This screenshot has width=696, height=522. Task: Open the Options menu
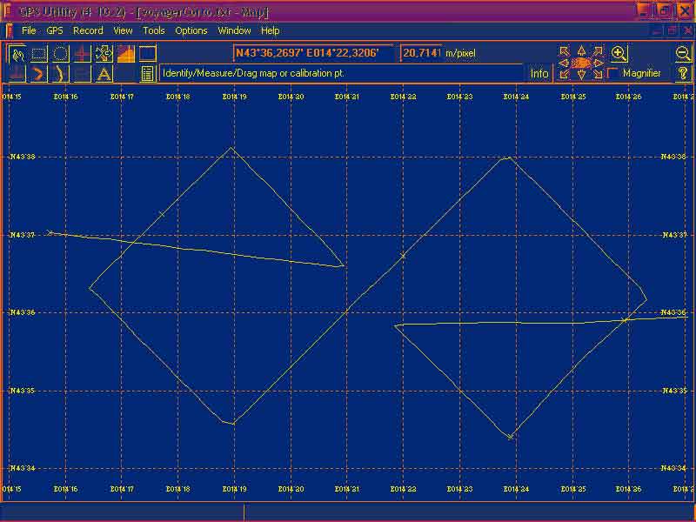191,30
